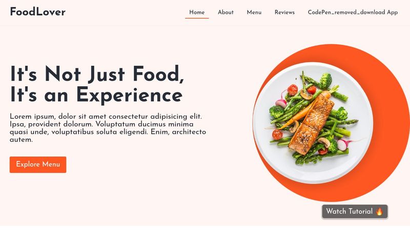
Task: Click the white plate image
Action: [x=313, y=123]
